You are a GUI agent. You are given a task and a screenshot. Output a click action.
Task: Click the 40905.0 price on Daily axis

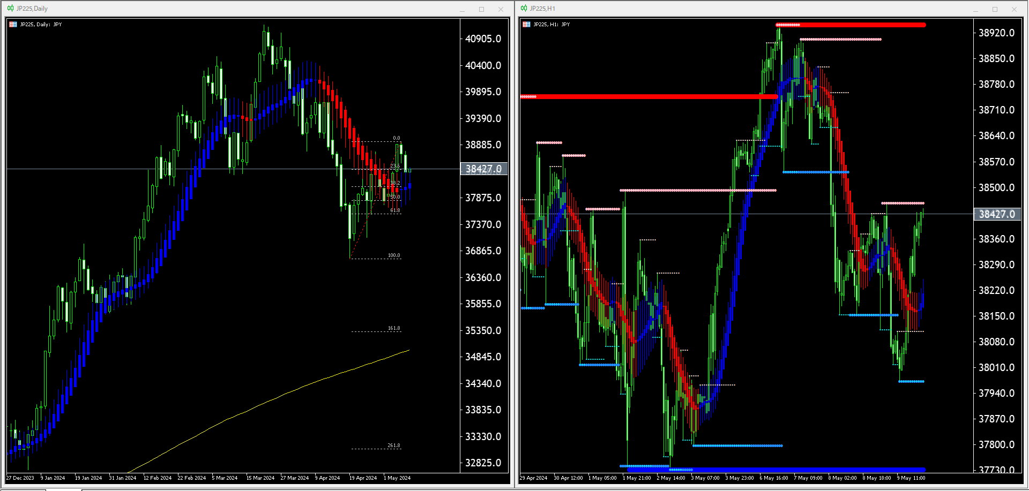483,39
